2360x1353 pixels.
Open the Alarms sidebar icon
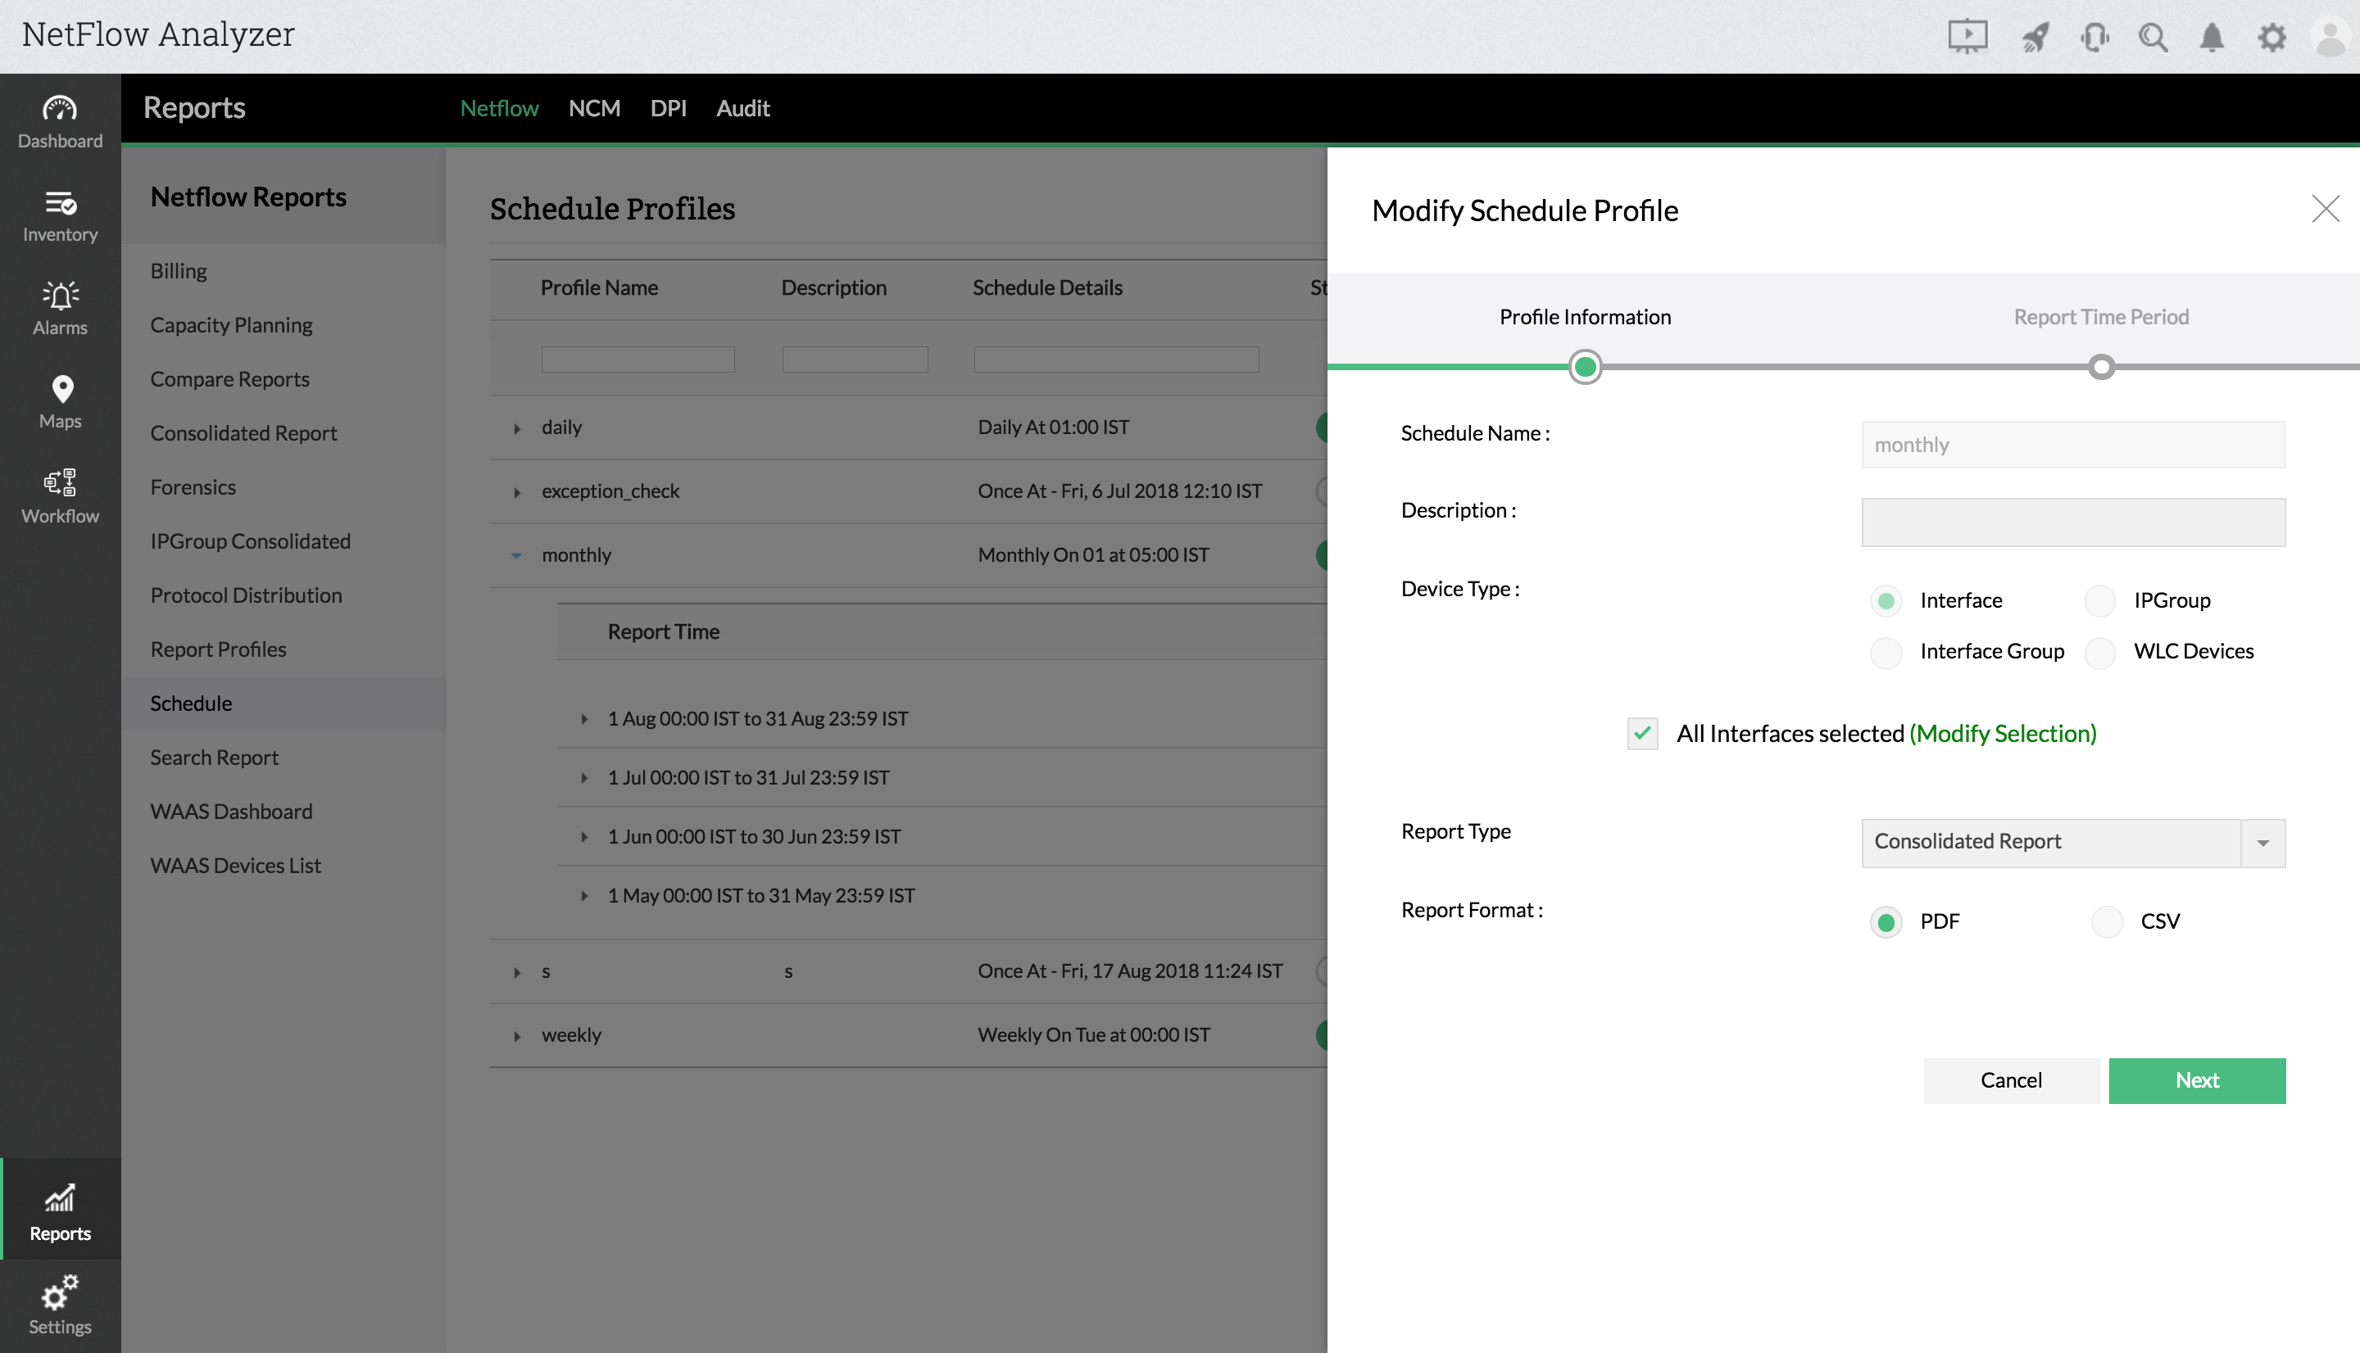point(60,308)
